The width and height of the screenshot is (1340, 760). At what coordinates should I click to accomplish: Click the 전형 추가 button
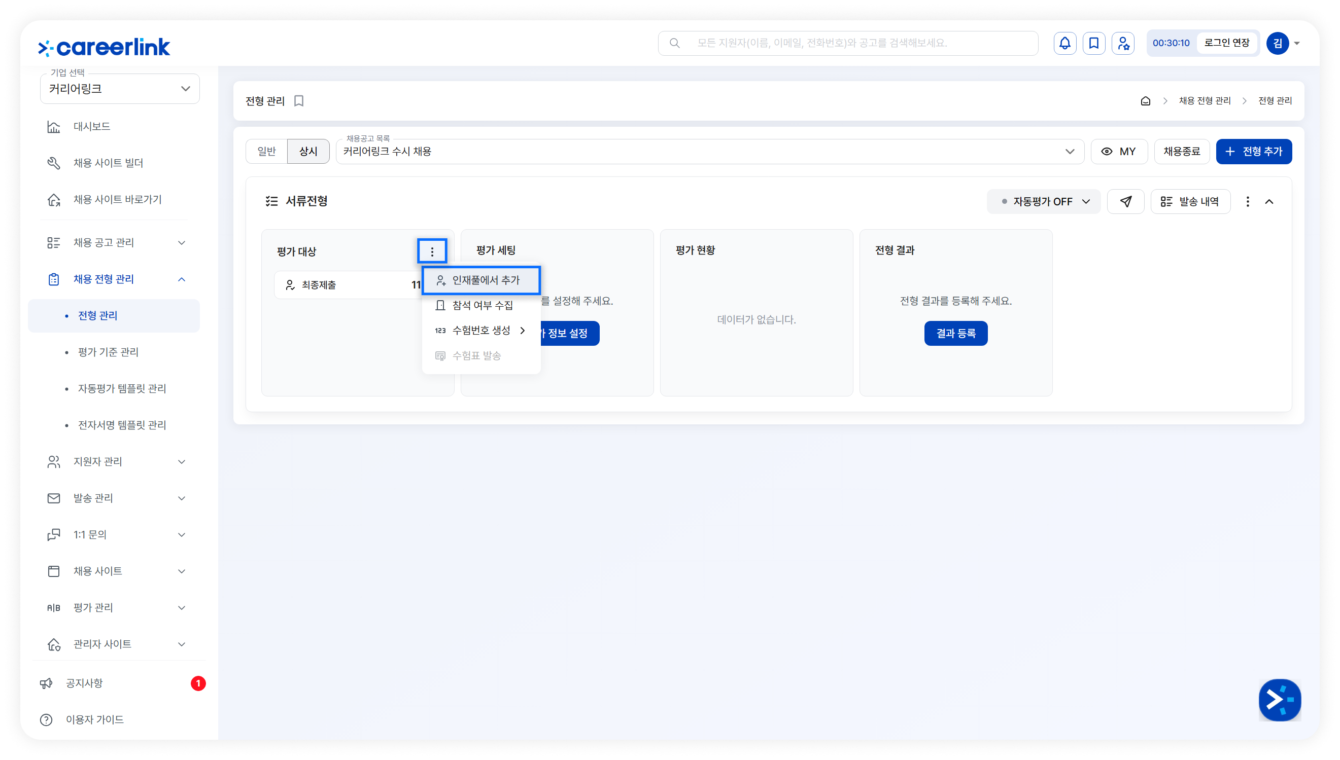click(x=1254, y=152)
